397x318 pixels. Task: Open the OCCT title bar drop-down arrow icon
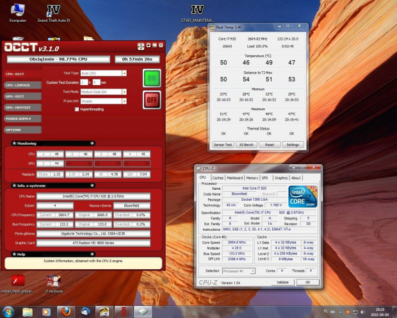click(x=149, y=46)
